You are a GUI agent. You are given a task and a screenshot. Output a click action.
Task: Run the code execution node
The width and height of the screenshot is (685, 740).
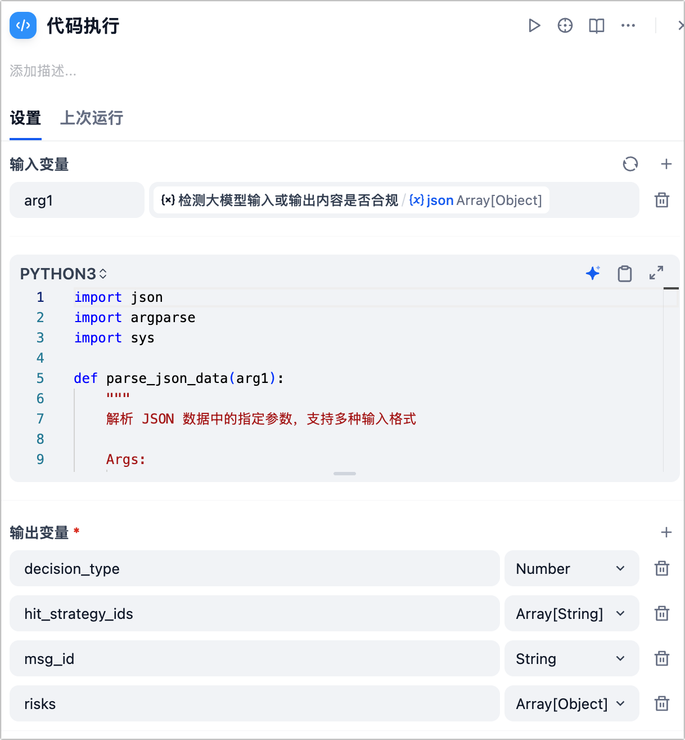pyautogui.click(x=534, y=26)
